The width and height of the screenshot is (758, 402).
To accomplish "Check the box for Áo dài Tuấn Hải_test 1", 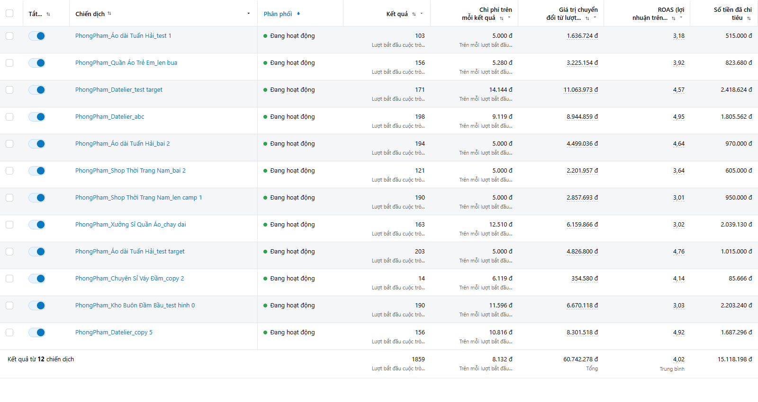I will (x=9, y=36).
